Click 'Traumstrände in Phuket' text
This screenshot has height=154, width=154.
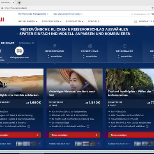[124, 119]
